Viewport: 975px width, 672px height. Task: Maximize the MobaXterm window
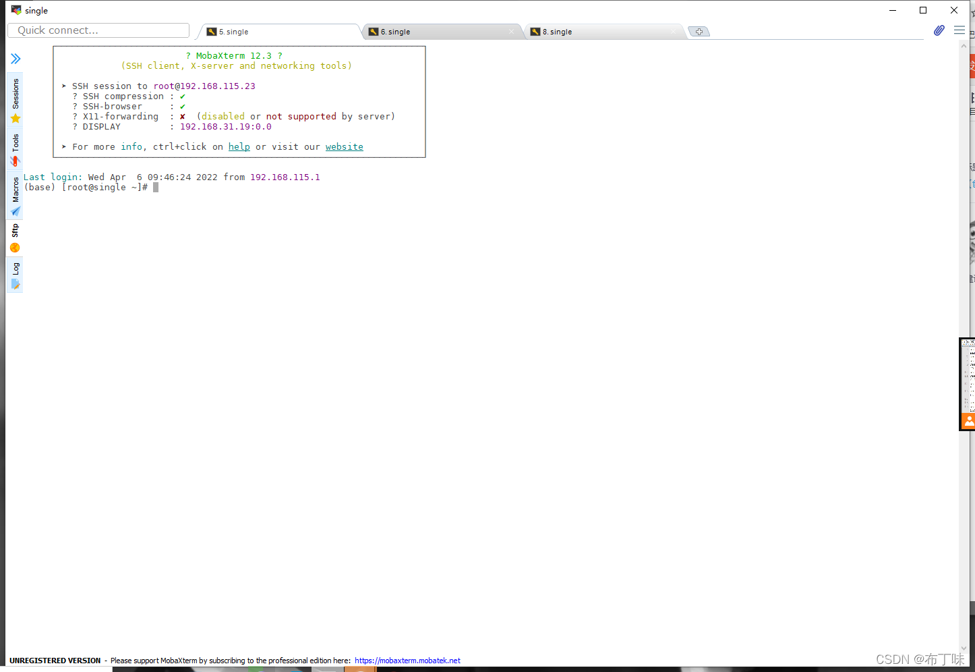[923, 10]
